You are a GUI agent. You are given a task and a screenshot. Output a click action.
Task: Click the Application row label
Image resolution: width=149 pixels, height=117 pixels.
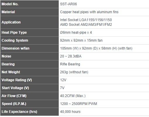click(30, 22)
